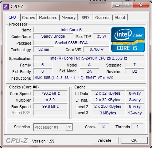Screen dimensions: 152x148
Task: Click the CPU-Z logo at bottom left
Action: coord(17,141)
